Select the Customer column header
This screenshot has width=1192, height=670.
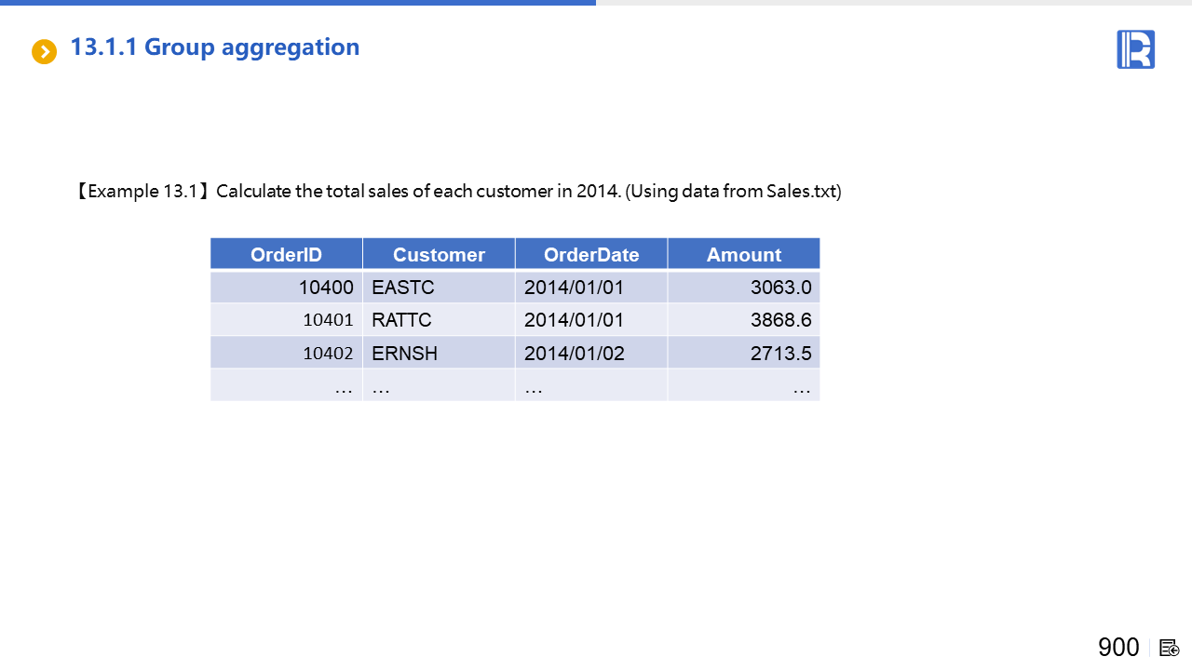(x=439, y=254)
